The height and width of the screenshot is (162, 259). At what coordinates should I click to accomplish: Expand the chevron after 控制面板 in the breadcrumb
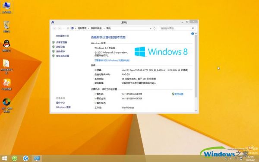coord(88,29)
